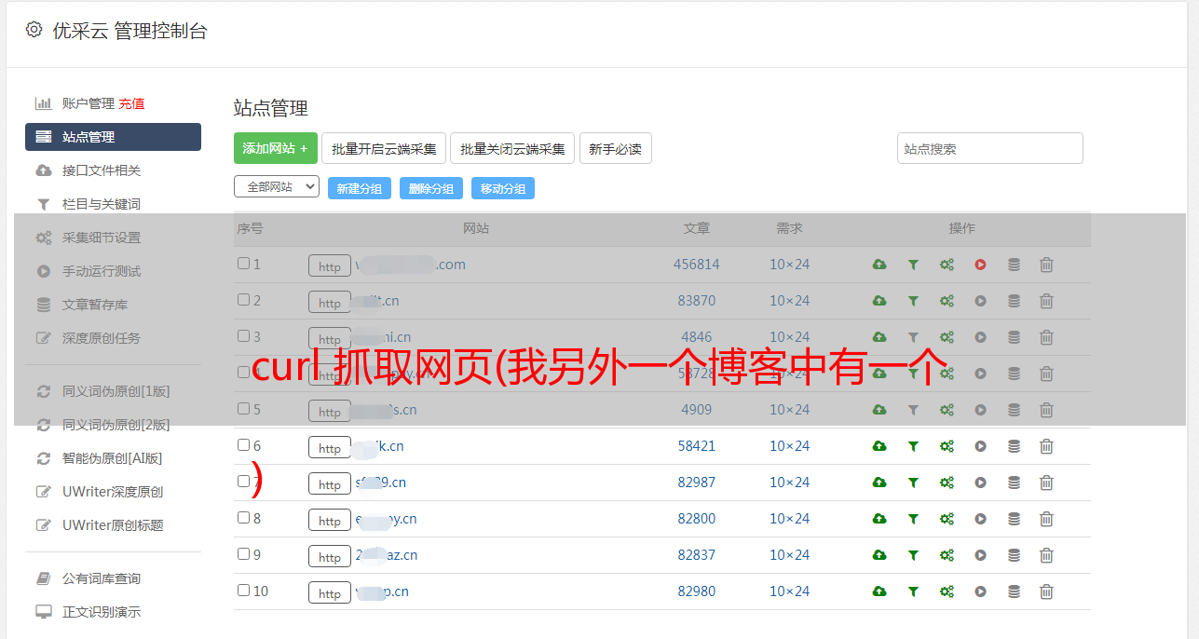Image resolution: width=1199 pixels, height=639 pixels.
Task: Open the database icon in row 7
Action: point(1014,483)
